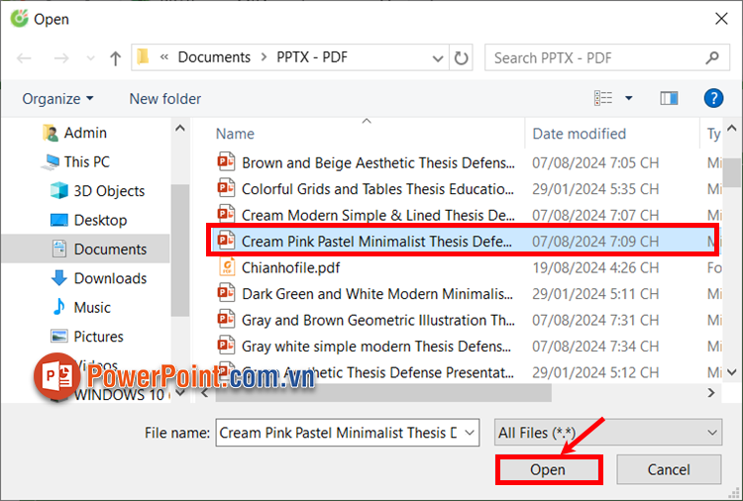Expand the File name dropdown arrow
The height and width of the screenshot is (501, 743).
point(470,433)
